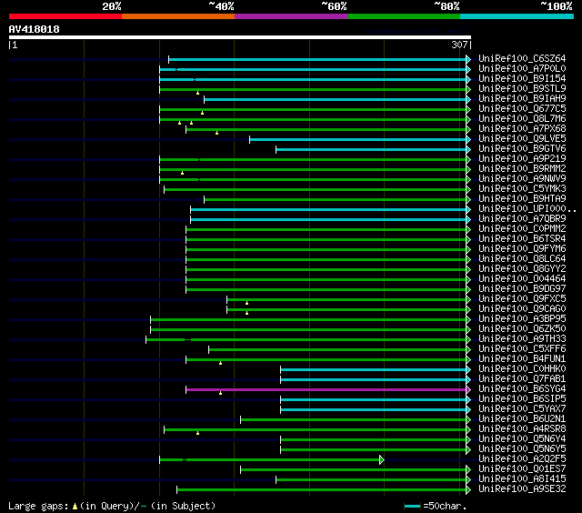
Task: Click UniRef100_C5YAX7 label
Action: 522,409
